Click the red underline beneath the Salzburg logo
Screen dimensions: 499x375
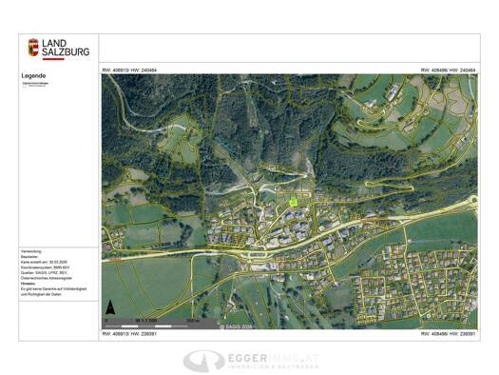click(53, 59)
